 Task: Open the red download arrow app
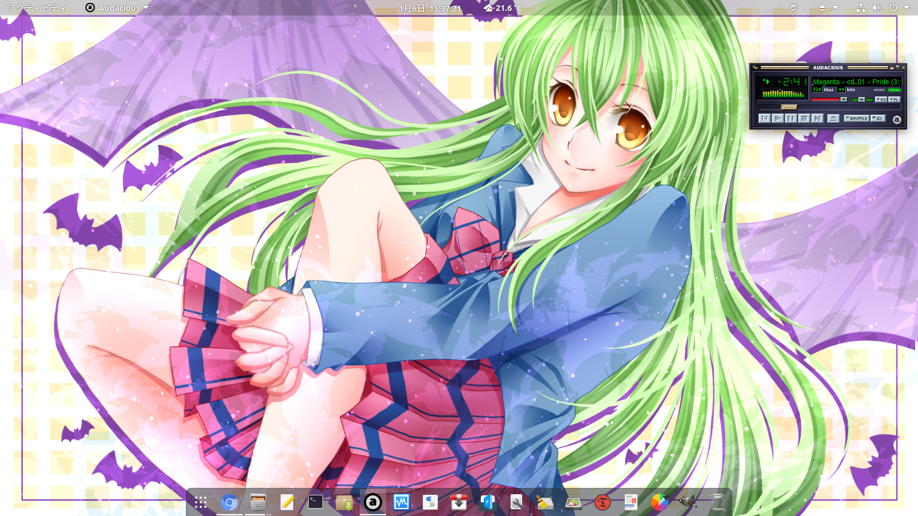point(458,503)
